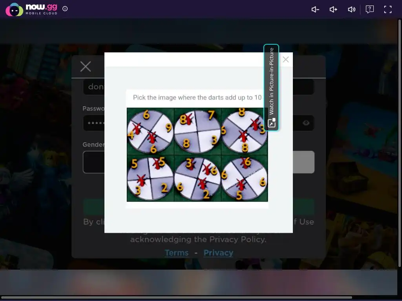
Task: Open the Privacy link
Action: tap(218, 253)
